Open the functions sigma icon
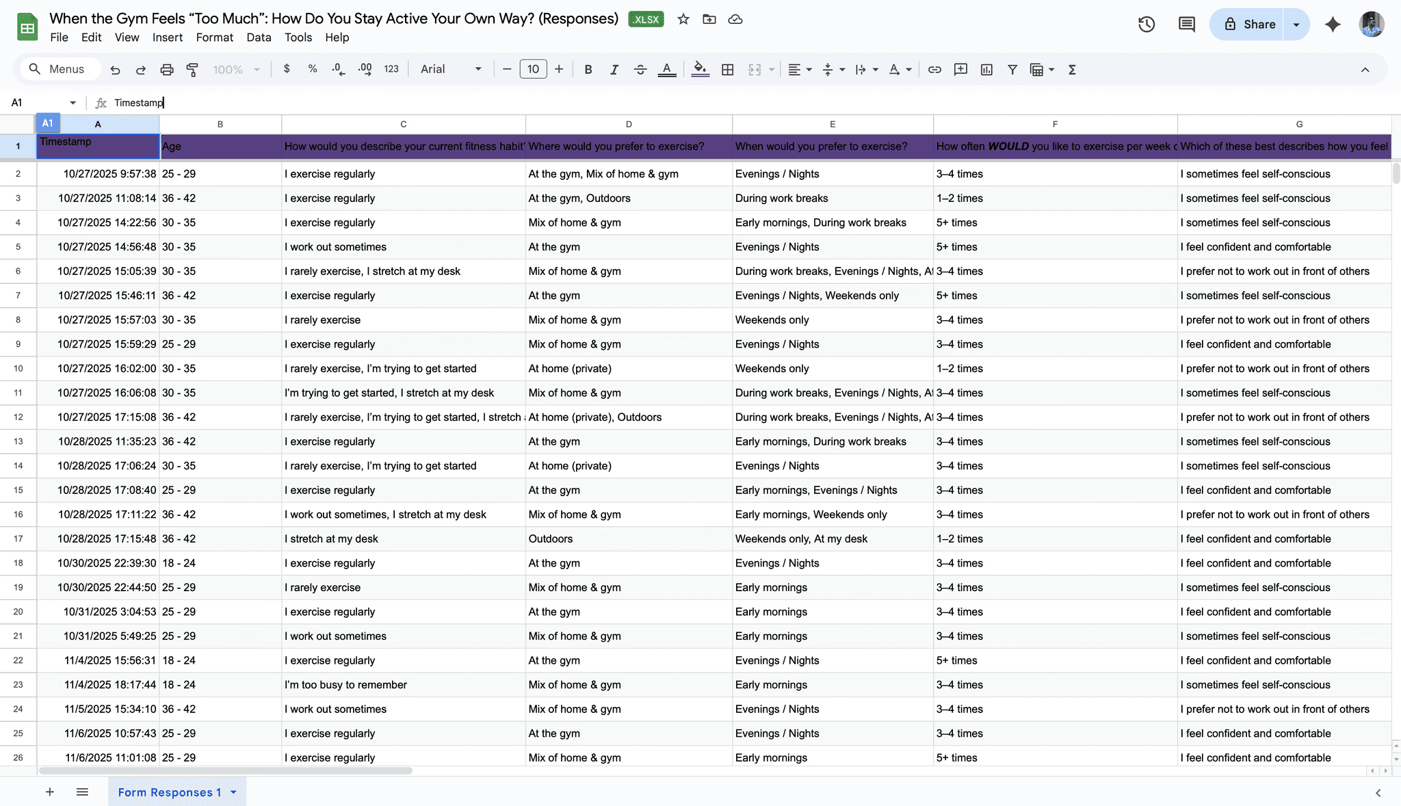1401x806 pixels. pyautogui.click(x=1072, y=69)
